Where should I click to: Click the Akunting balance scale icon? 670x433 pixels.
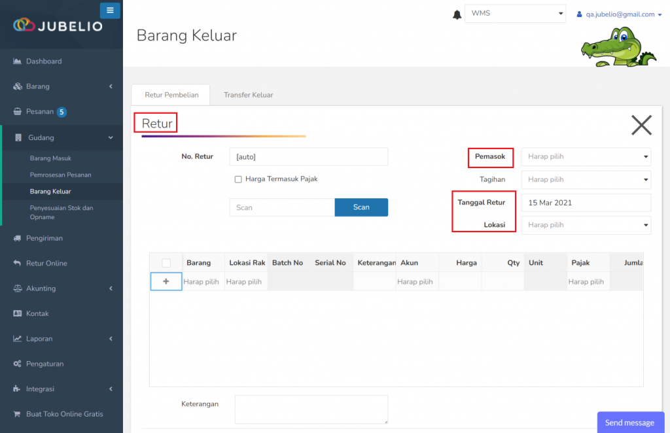pyautogui.click(x=17, y=288)
